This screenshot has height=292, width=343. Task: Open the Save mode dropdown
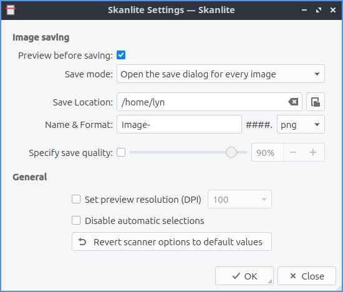coord(221,74)
